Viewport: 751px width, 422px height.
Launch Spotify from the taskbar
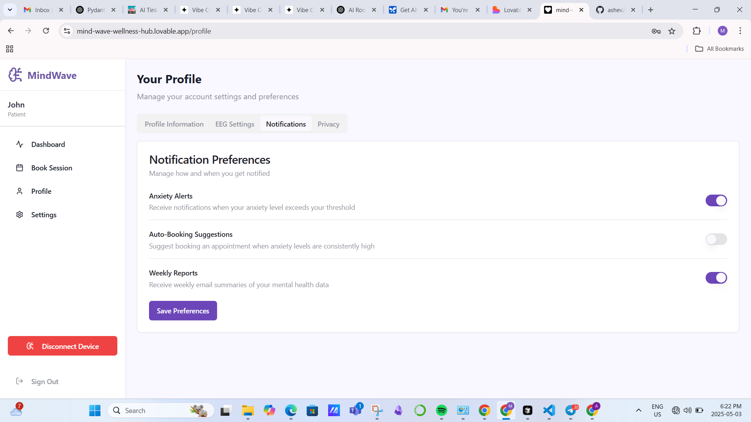click(x=441, y=410)
